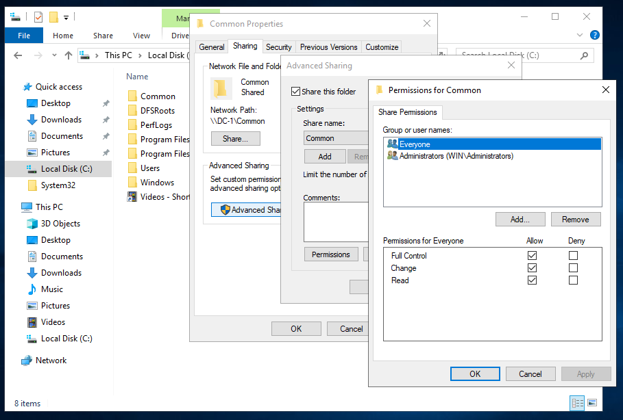The image size is (623, 420).
Task: Open the Customize Quick Access Toolbar dropdown arrow
Action: click(66, 18)
